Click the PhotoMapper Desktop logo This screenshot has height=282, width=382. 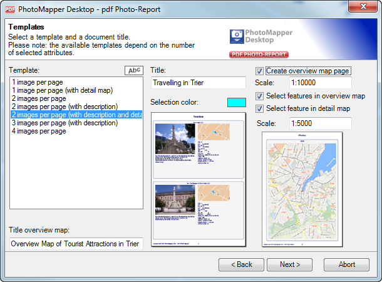[262, 39]
